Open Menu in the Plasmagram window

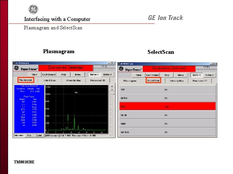[78, 74]
